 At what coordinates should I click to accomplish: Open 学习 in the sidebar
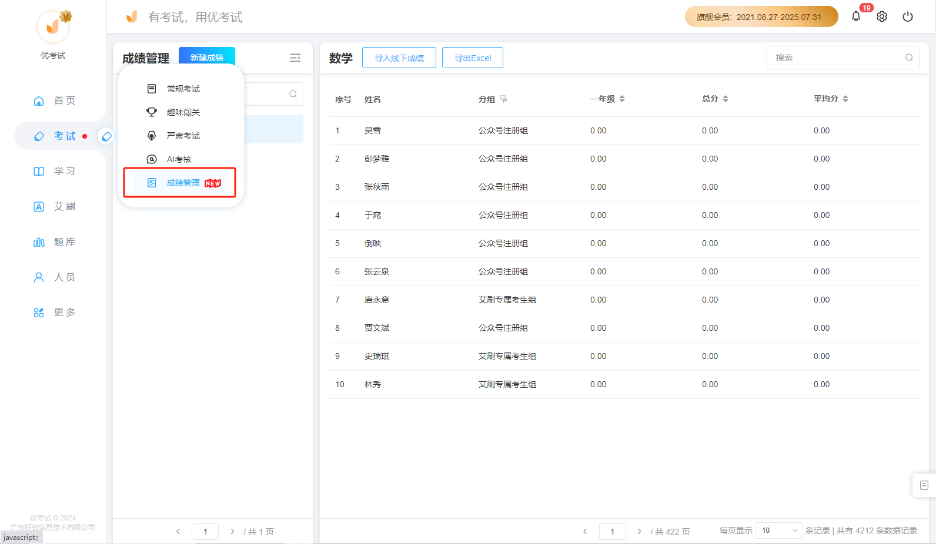pyautogui.click(x=54, y=171)
